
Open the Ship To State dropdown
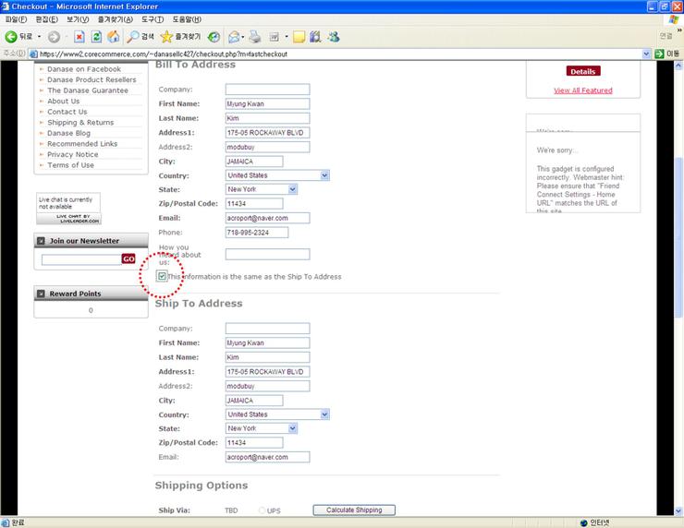coord(293,428)
